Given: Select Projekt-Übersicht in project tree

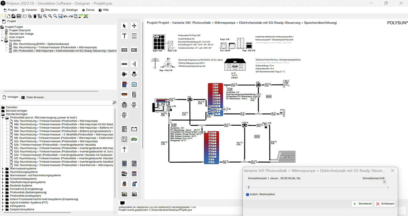Looking at the screenshot, I should click(20, 30).
